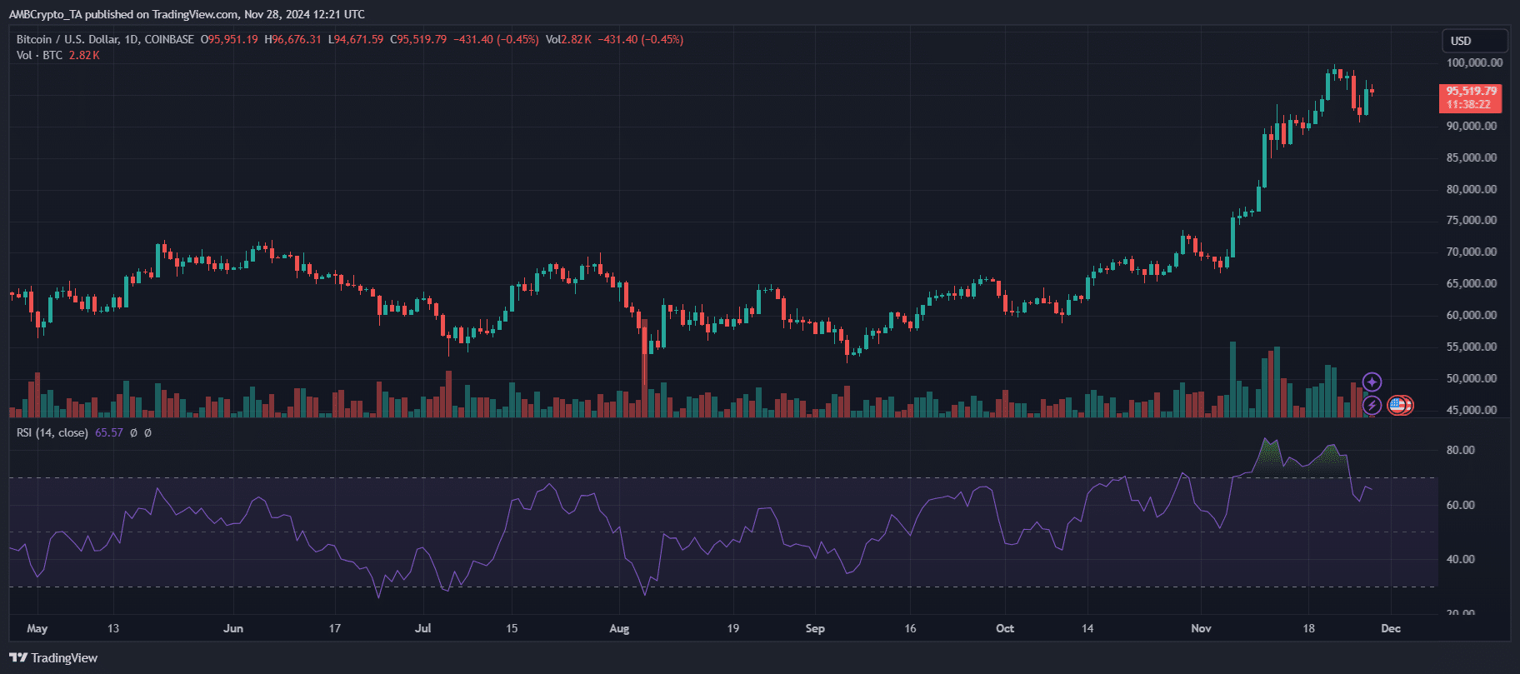The height and width of the screenshot is (674, 1520).
Task: Click the RSI 80.00 axis label
Action: [x=1460, y=450]
